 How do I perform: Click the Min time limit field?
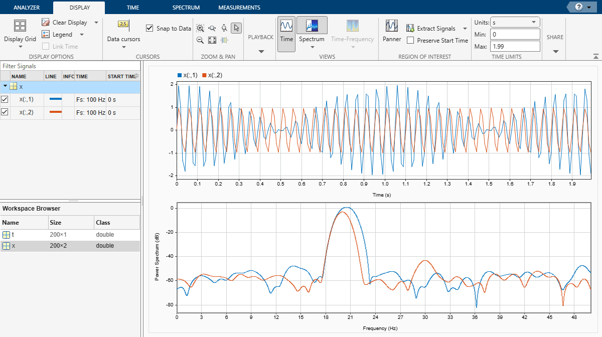515,35
